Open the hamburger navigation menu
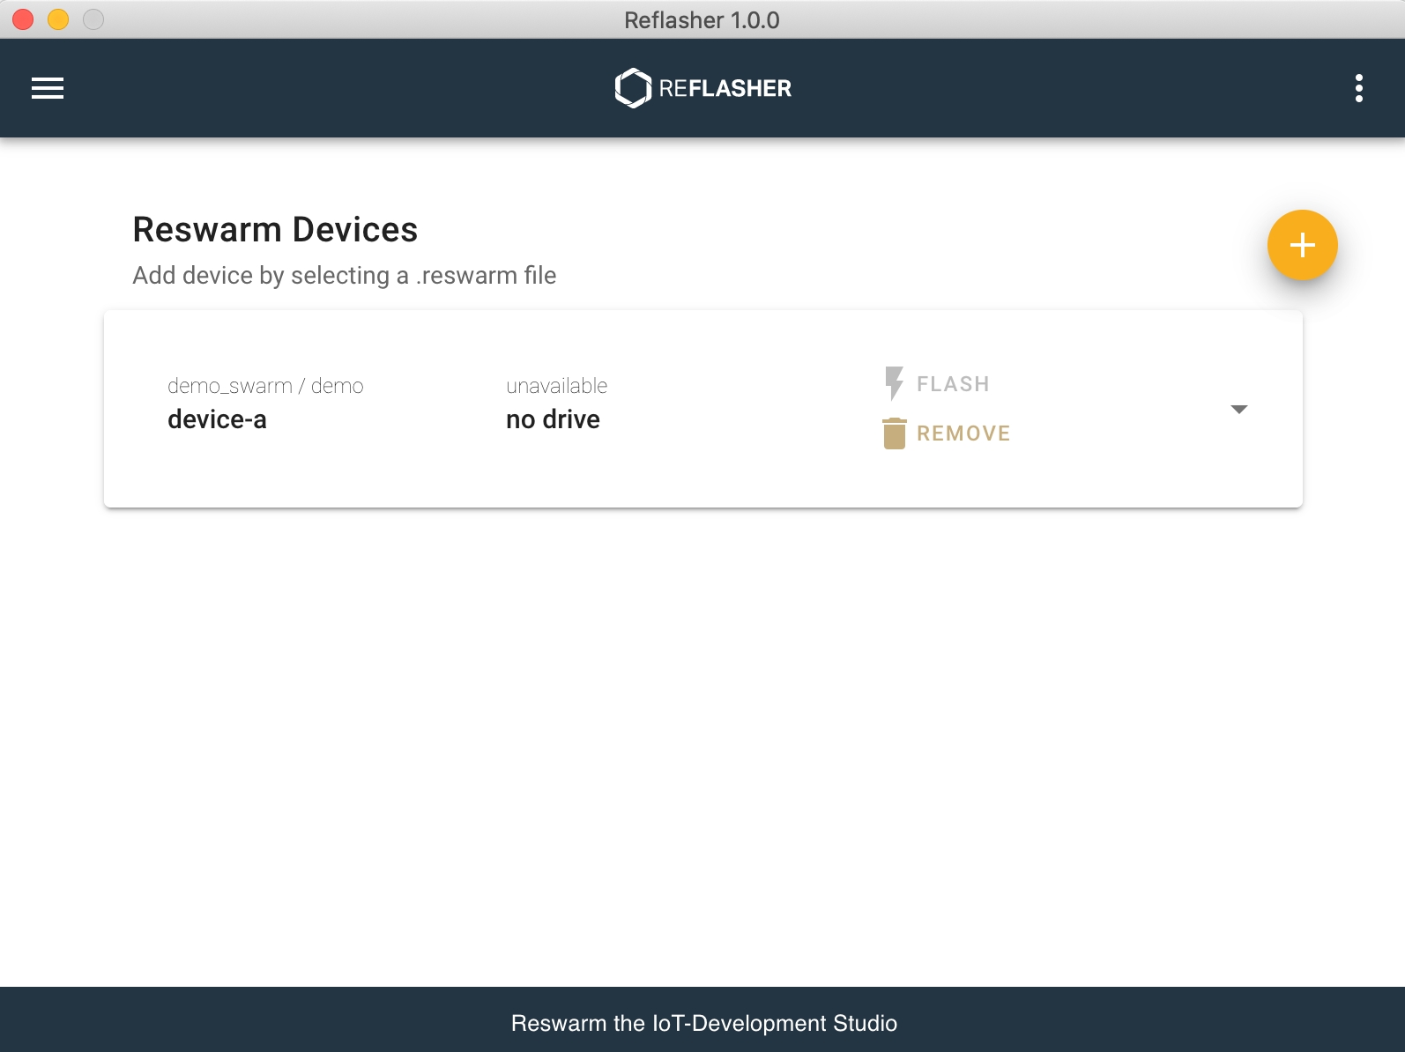 point(48,88)
